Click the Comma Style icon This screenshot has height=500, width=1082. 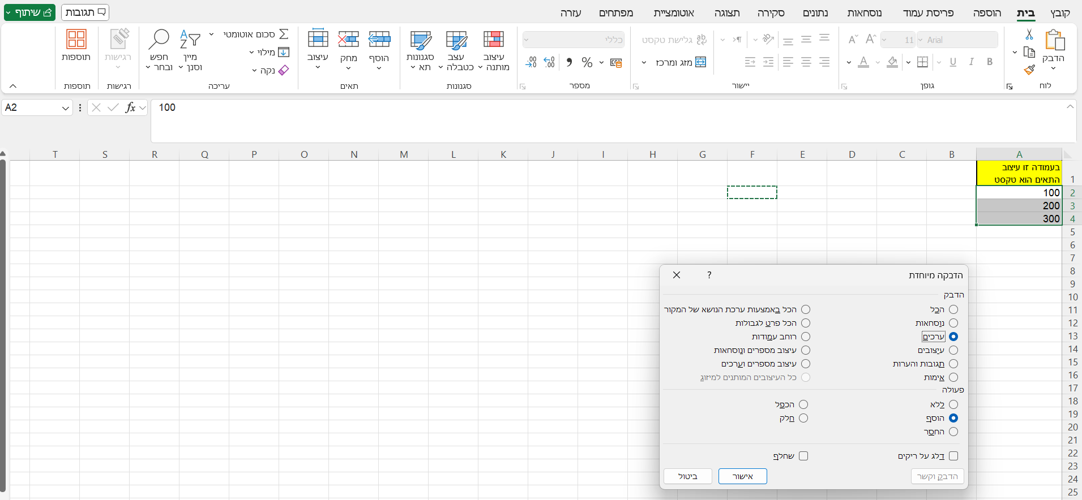(x=569, y=62)
